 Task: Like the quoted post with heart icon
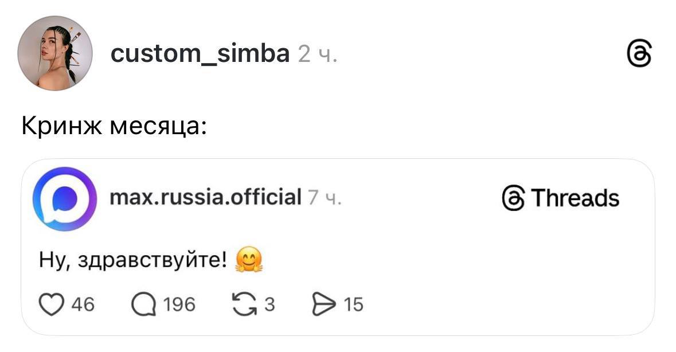[53, 304]
